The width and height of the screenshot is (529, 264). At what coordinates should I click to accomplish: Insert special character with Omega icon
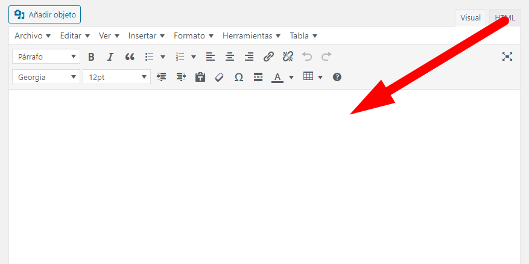point(239,78)
